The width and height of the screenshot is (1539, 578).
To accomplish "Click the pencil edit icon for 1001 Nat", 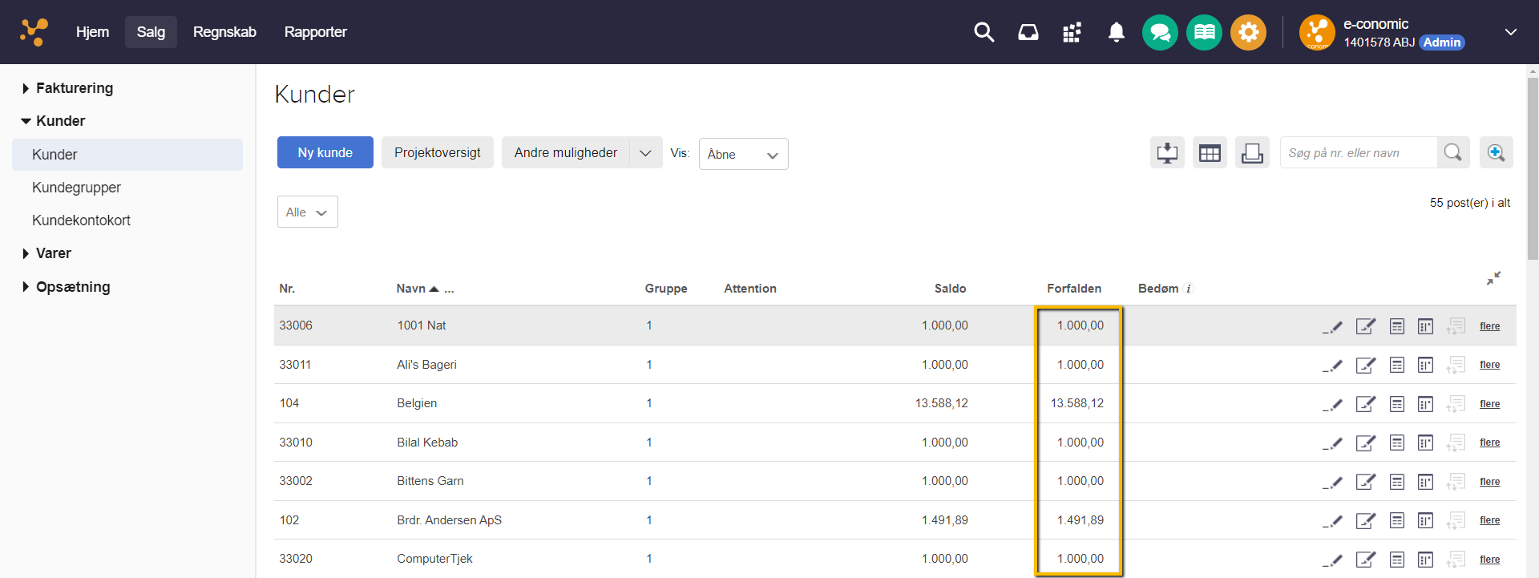I will (1332, 326).
